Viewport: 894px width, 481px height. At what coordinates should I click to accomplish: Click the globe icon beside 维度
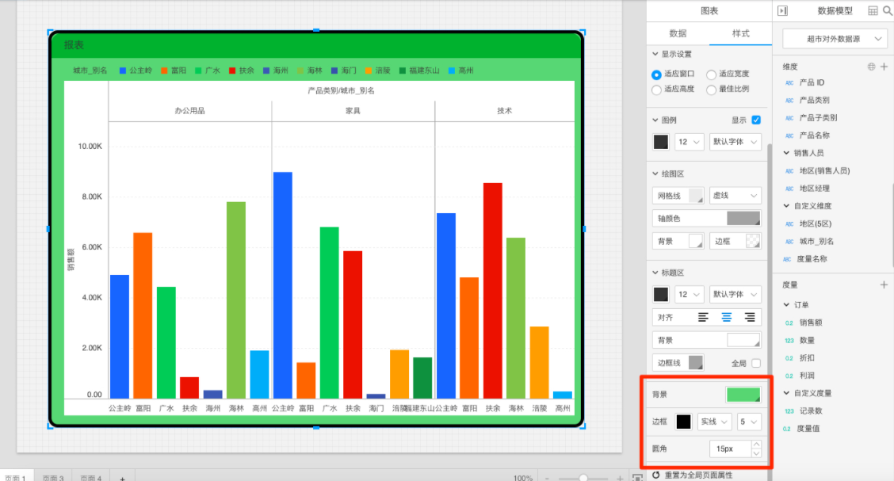point(871,67)
